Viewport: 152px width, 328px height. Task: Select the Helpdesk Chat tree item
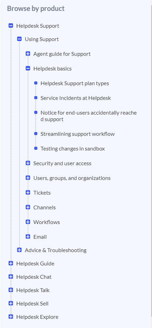pyautogui.click(x=34, y=277)
